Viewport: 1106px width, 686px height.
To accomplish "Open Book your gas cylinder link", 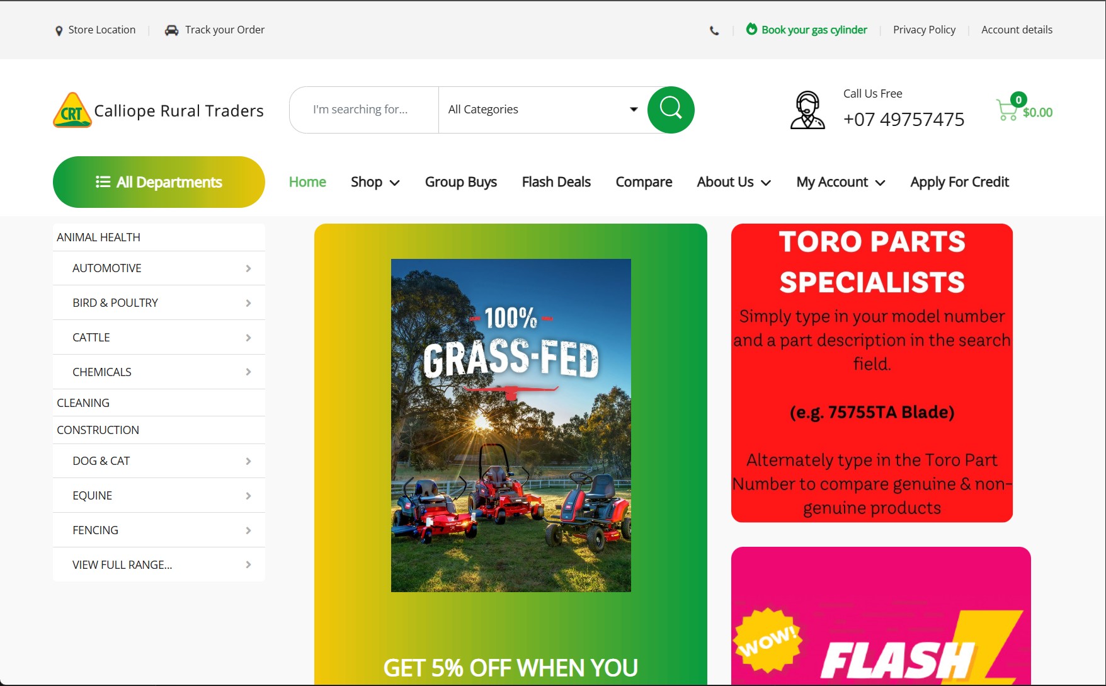I will [x=814, y=30].
